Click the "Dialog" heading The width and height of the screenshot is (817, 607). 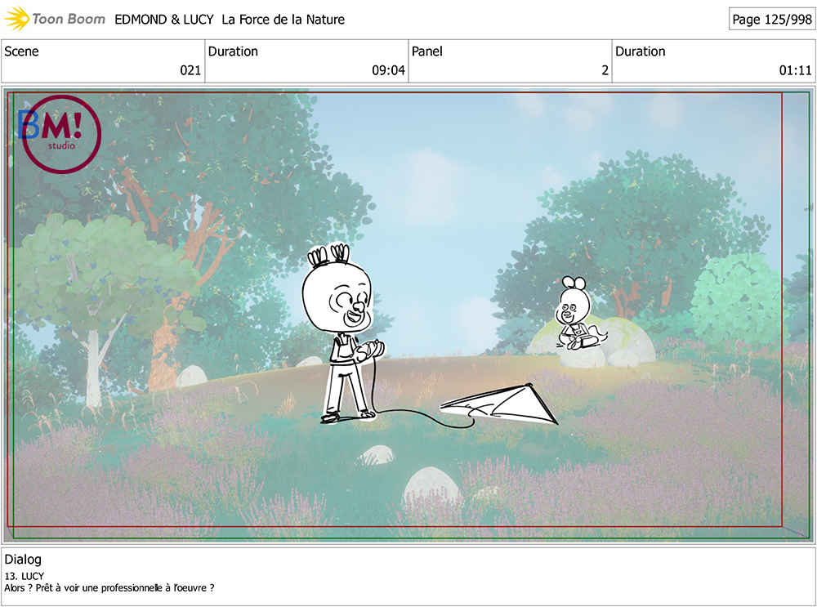coord(23,559)
